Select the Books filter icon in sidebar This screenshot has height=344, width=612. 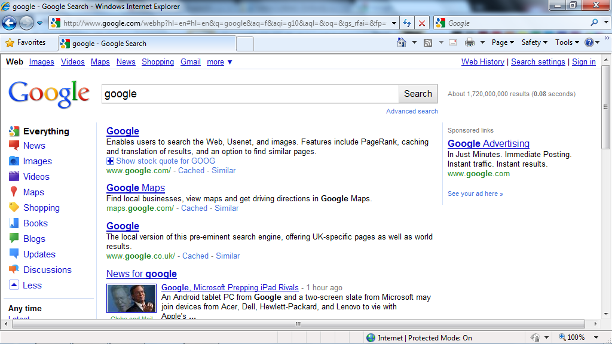tap(14, 223)
